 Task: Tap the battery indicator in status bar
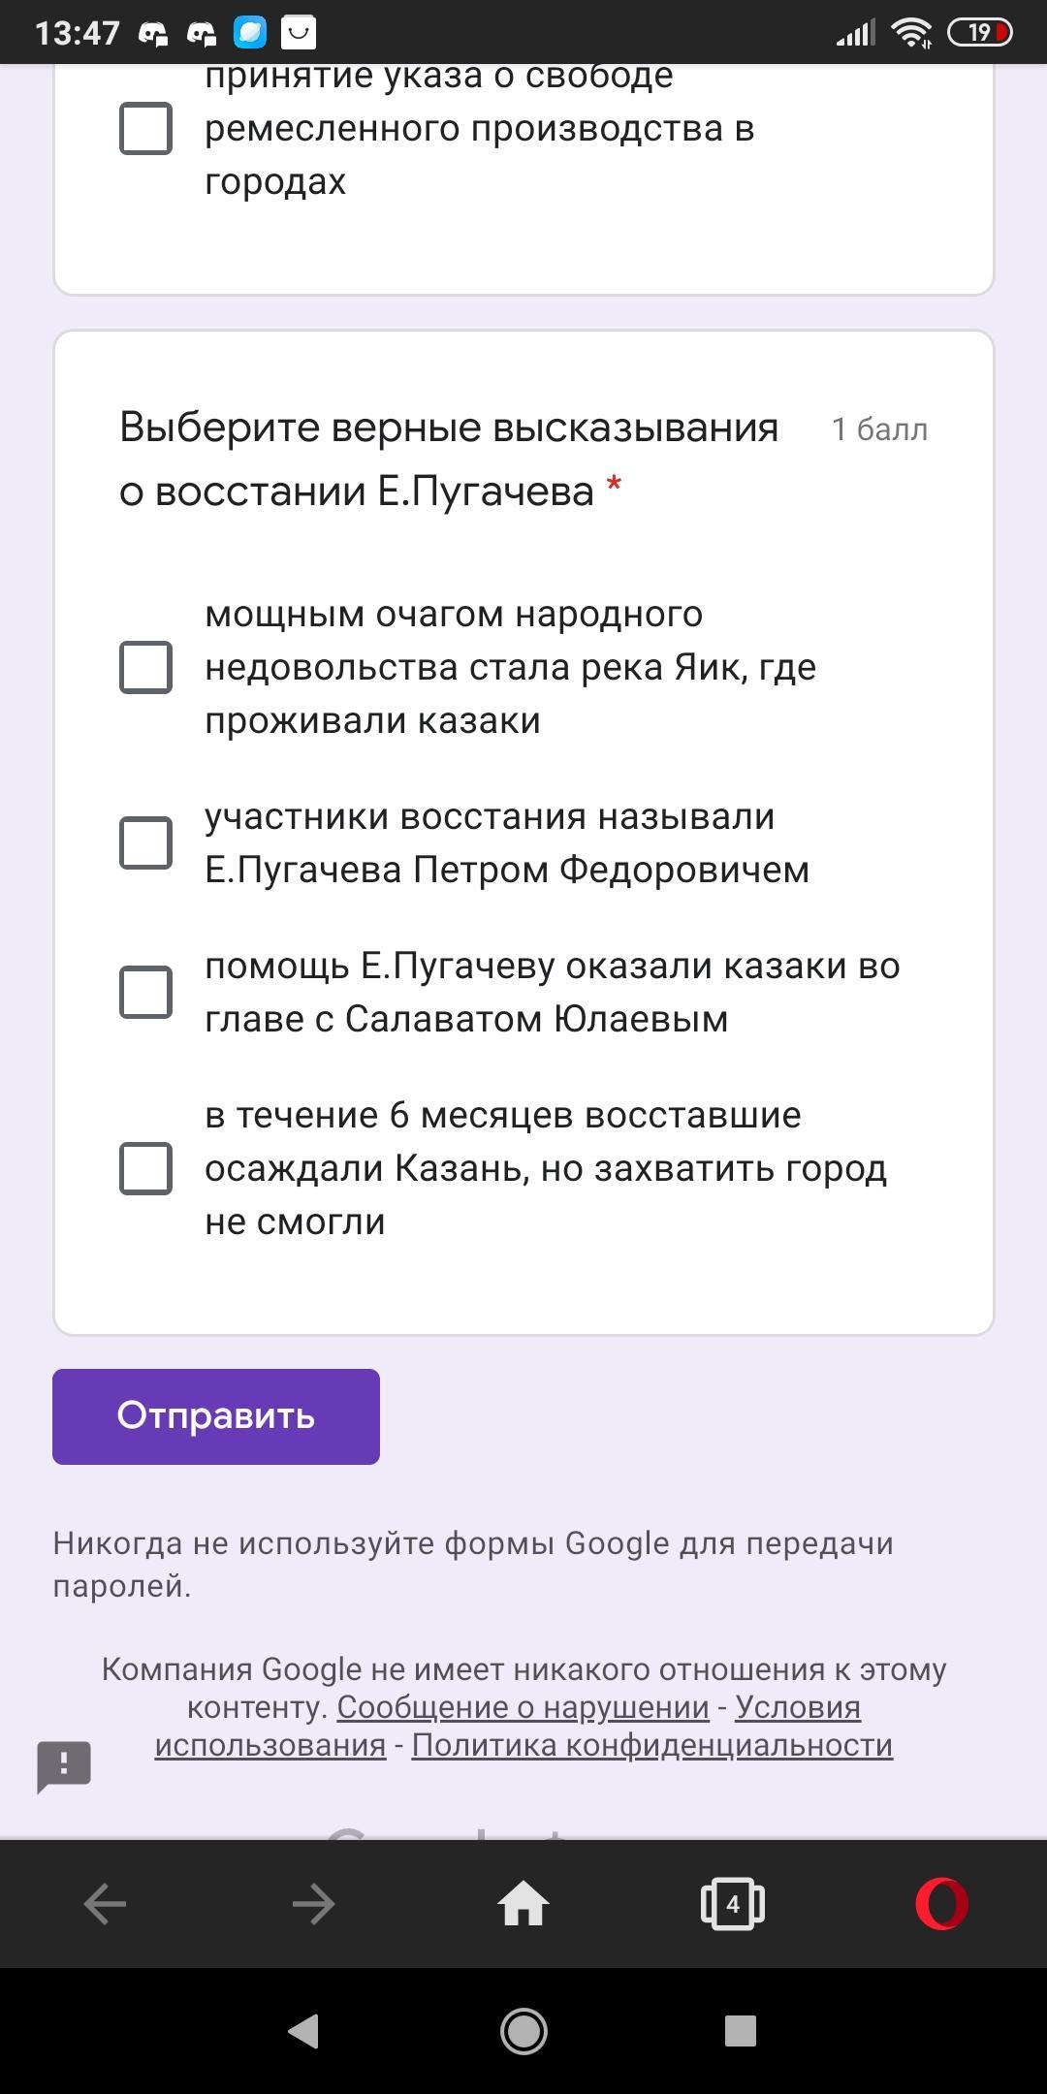point(979,33)
